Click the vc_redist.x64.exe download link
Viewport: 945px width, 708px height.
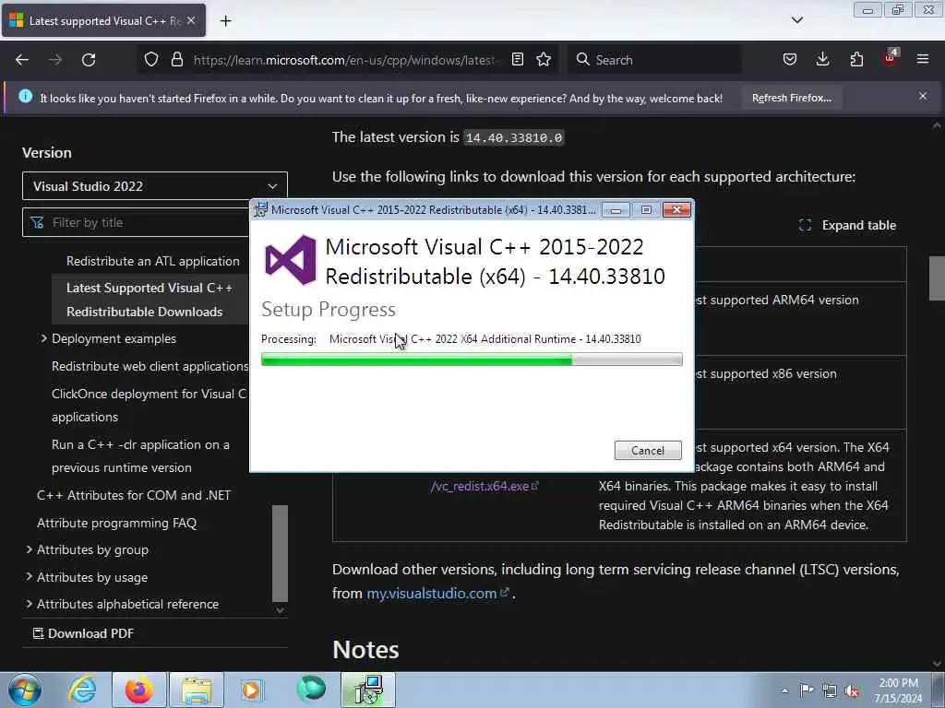484,486
